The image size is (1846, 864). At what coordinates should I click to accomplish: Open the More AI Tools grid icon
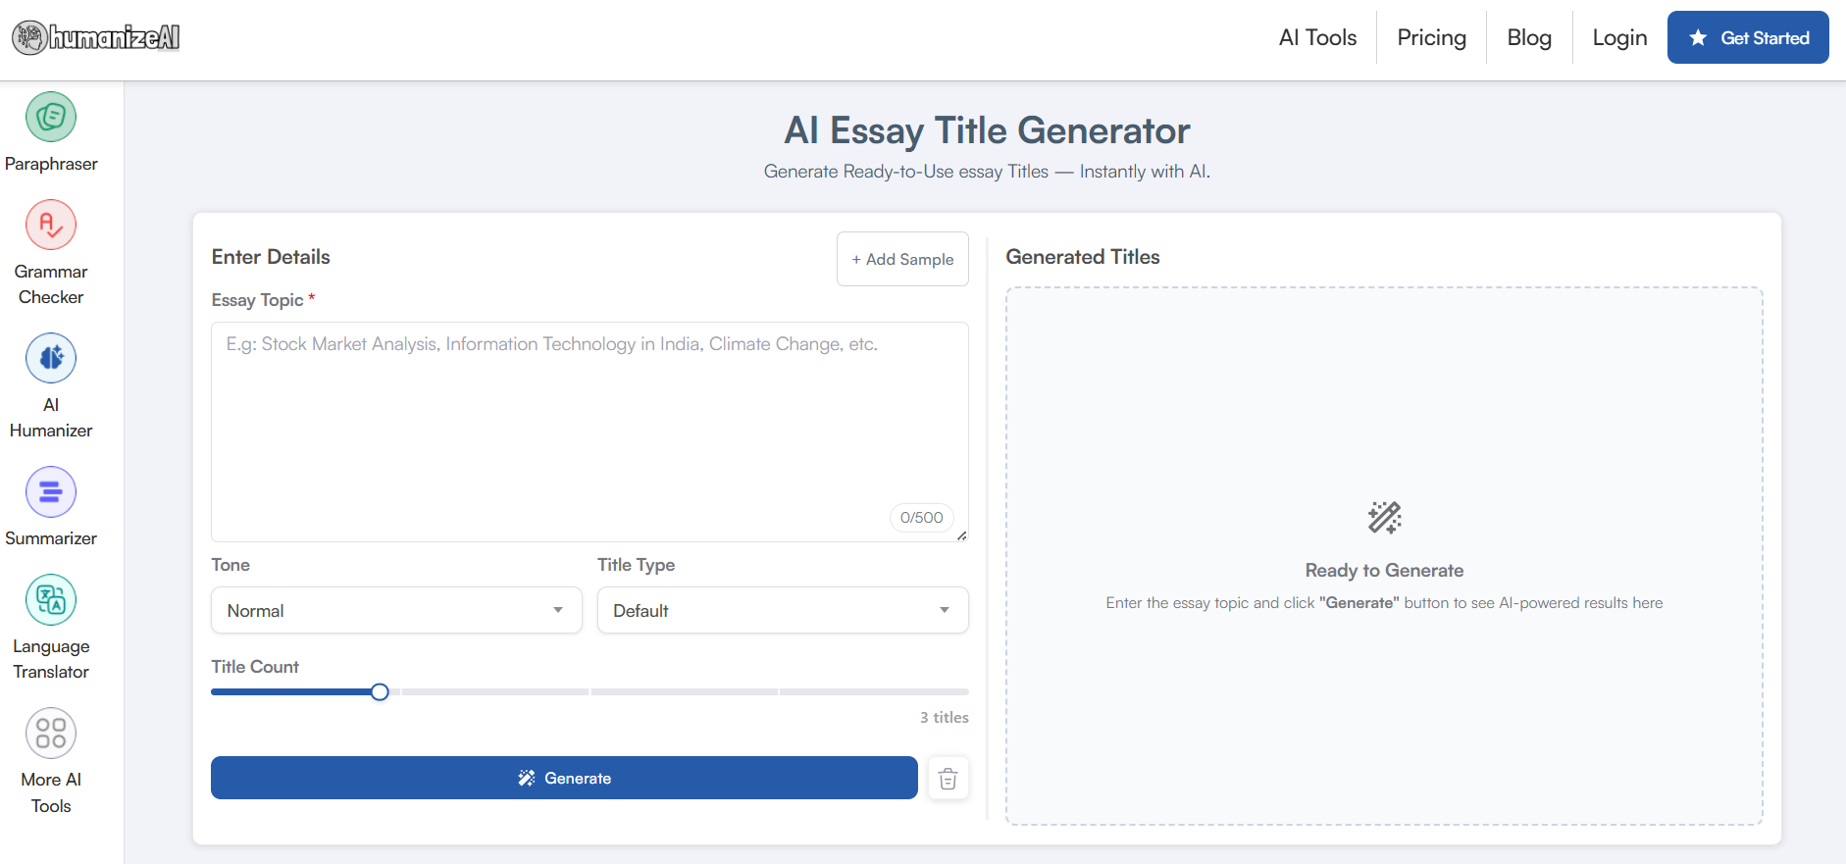coord(51,734)
